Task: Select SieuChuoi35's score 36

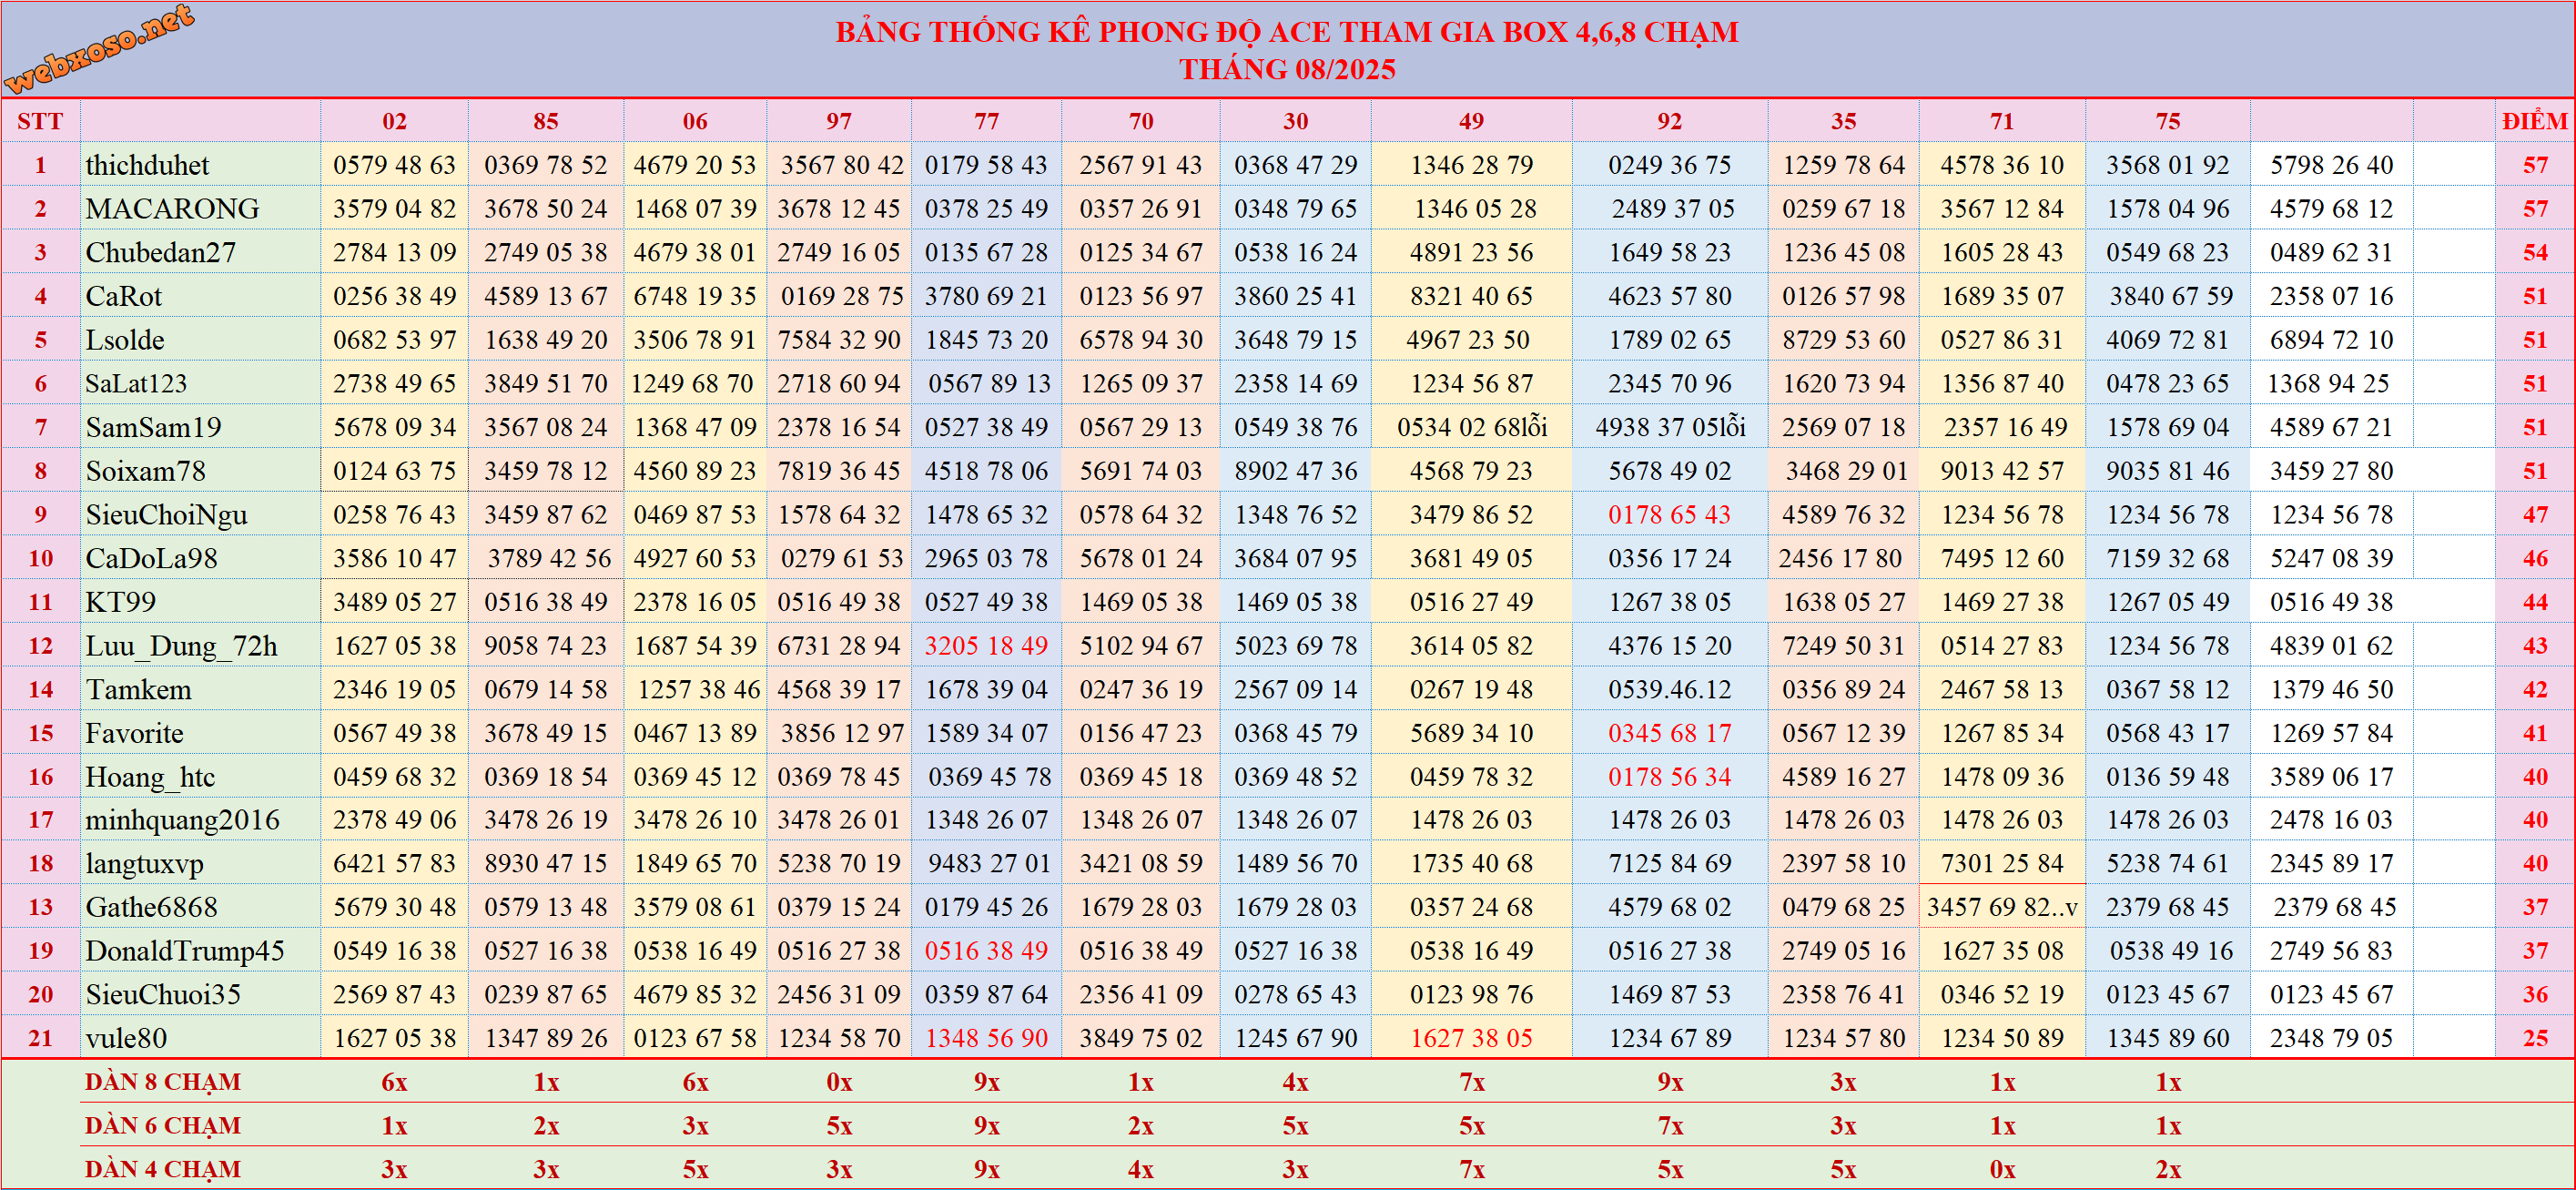Action: (x=2534, y=994)
